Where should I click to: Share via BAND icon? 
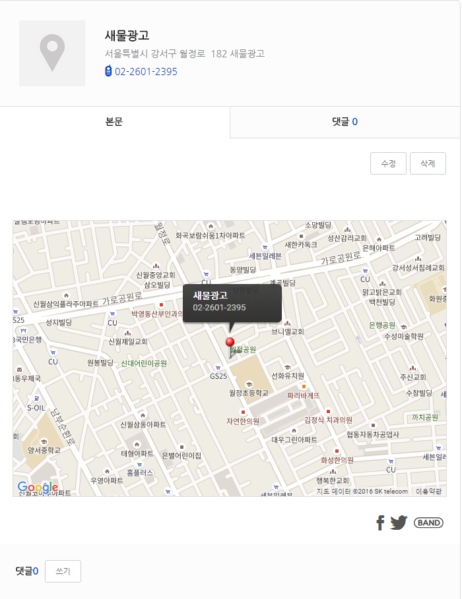click(x=428, y=523)
